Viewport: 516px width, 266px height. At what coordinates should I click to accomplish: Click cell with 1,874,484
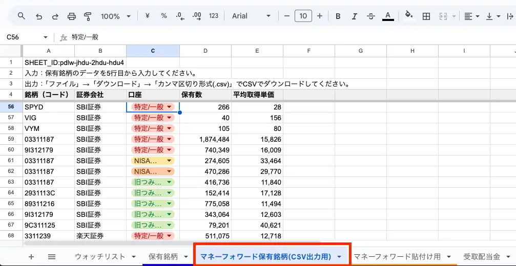(x=205, y=139)
